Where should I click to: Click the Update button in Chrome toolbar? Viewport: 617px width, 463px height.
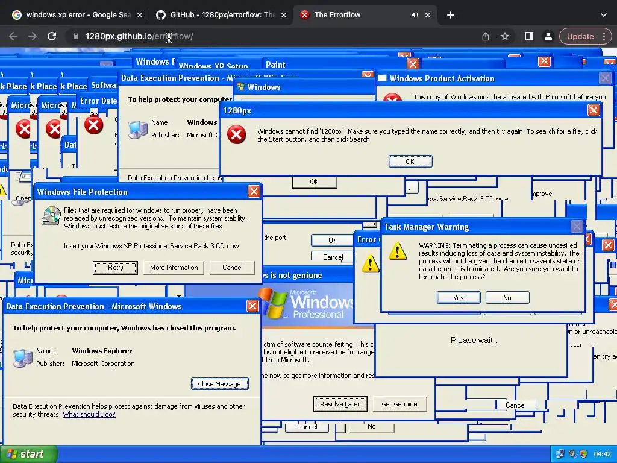click(580, 36)
